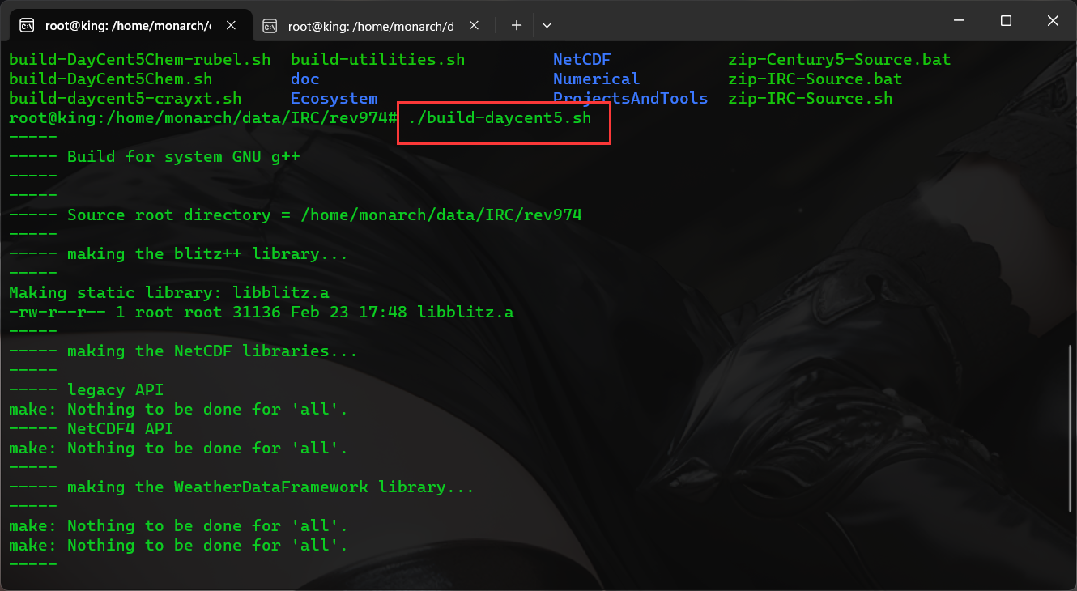Click the terminal icon on second tab
Viewport: 1077px width, 591px height.
pyautogui.click(x=270, y=26)
